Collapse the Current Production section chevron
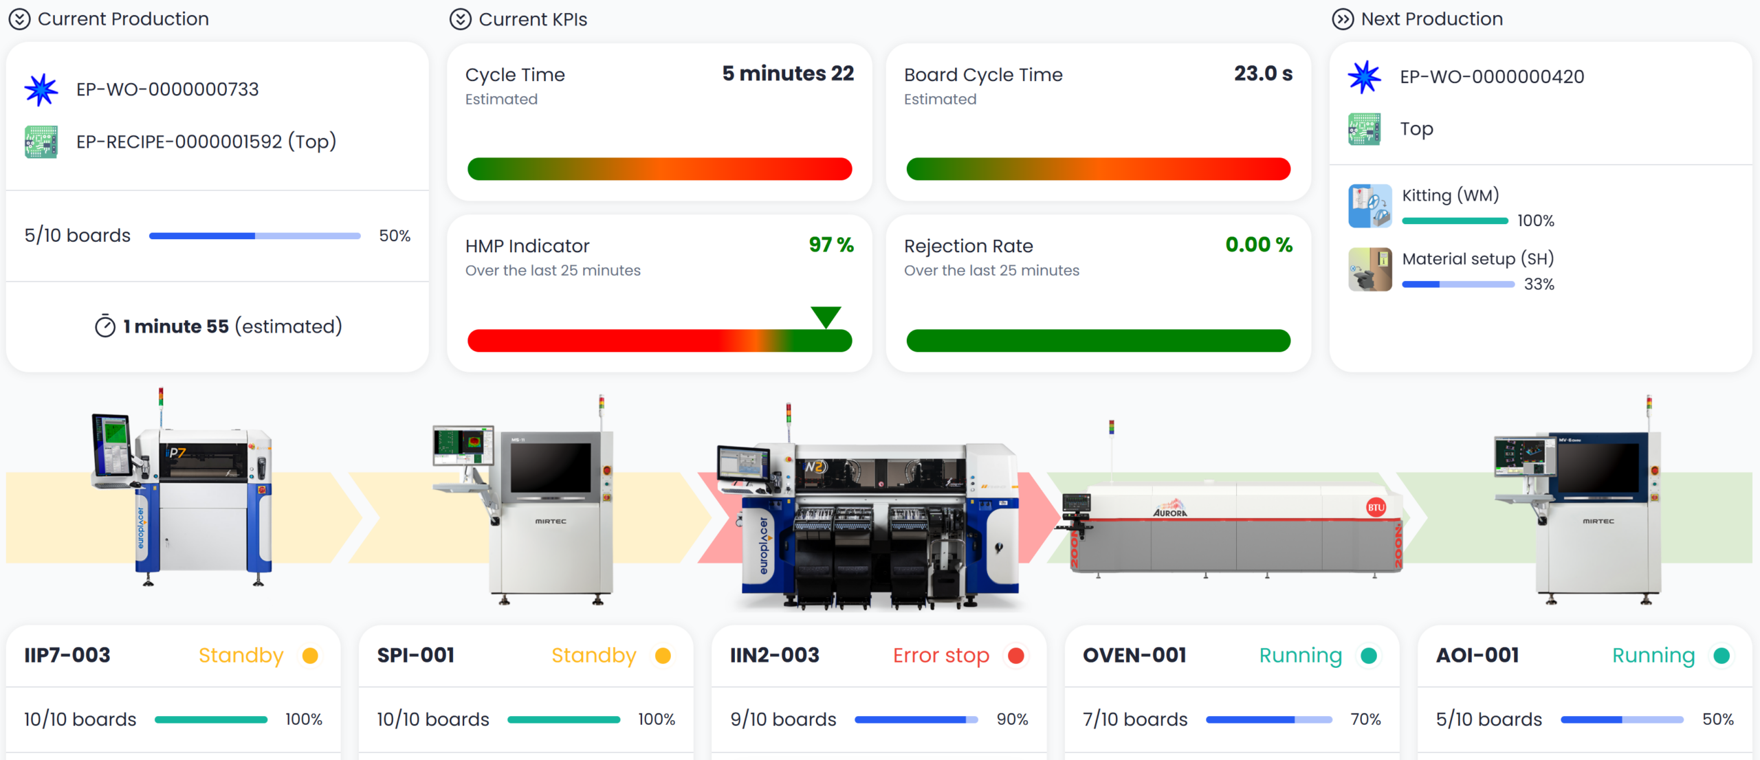Viewport: 1760px width, 760px height. [x=19, y=19]
